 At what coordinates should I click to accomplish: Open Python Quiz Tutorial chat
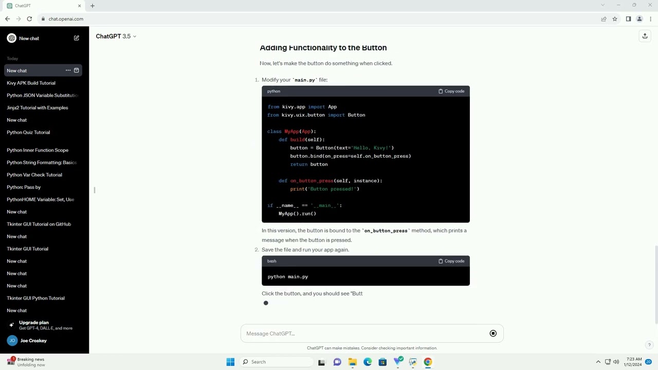click(28, 132)
